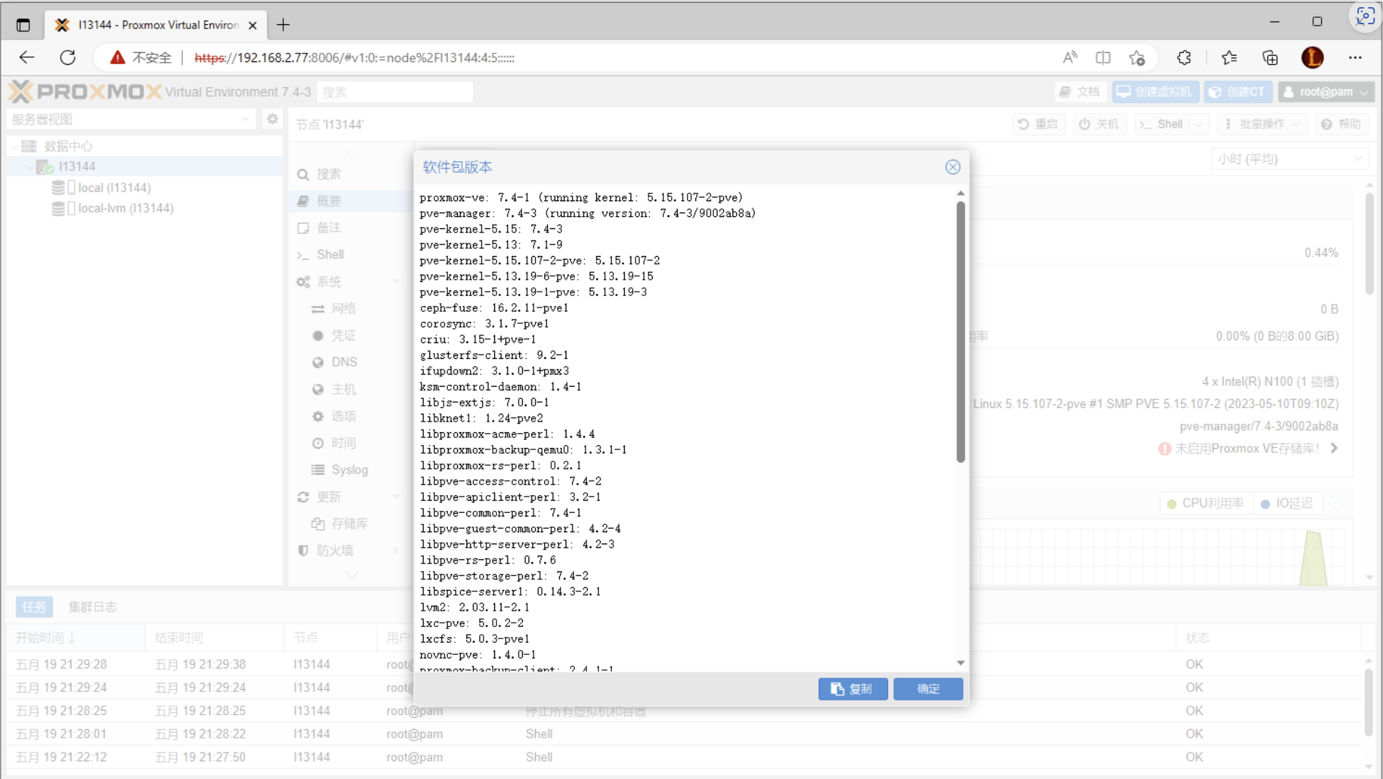Click the dialog scrollbar down arrow
This screenshot has width=1383, height=779.
point(961,663)
